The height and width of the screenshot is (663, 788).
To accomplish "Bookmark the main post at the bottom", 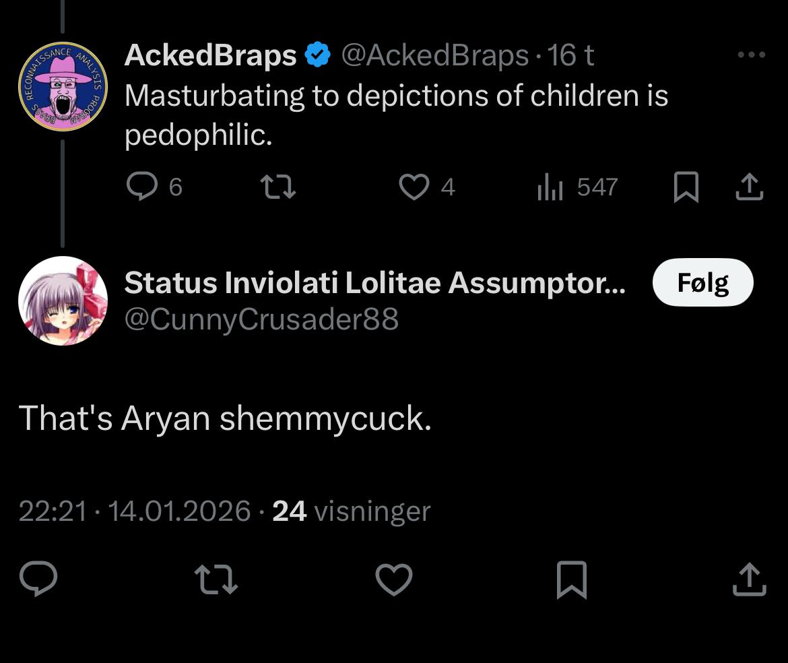I will coord(572,579).
